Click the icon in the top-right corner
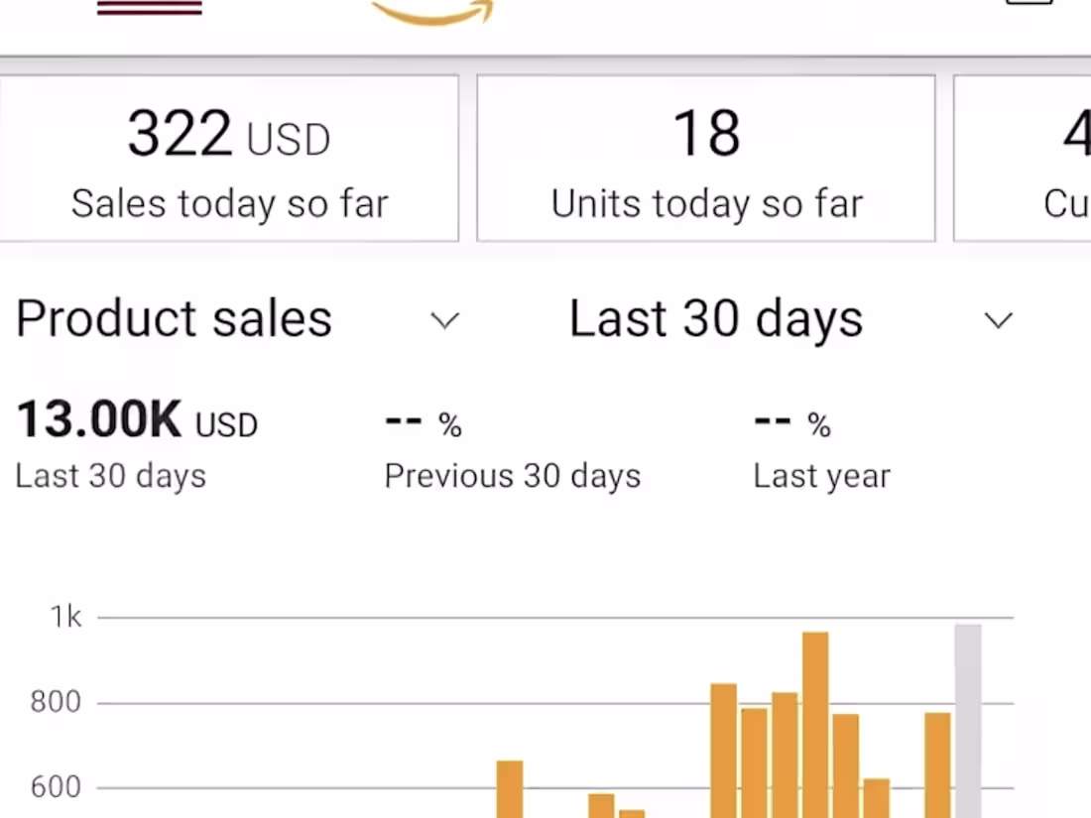This screenshot has width=1091, height=818. click(1030, 5)
